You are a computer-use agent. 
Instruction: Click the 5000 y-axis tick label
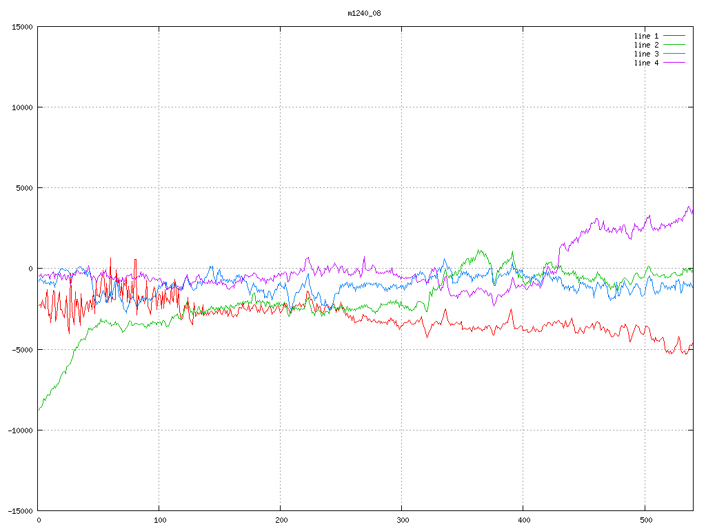(23, 188)
